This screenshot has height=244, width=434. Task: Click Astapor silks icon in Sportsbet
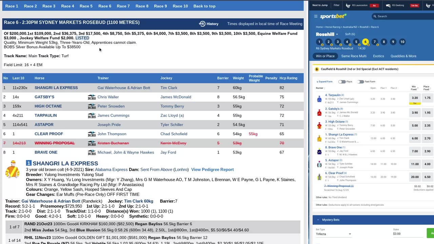[319, 164]
